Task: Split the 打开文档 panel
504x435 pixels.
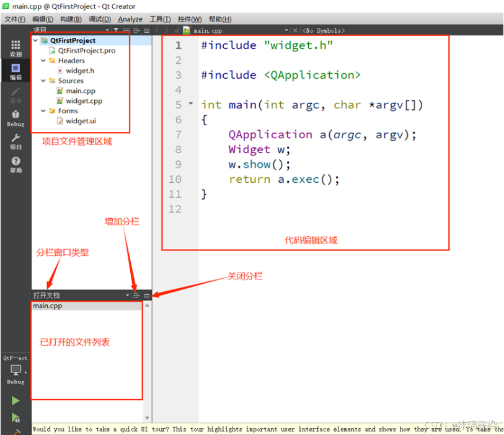Action: (136, 295)
